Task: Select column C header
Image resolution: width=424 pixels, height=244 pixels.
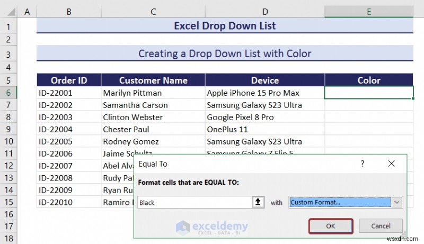Action: pyautogui.click(x=153, y=12)
